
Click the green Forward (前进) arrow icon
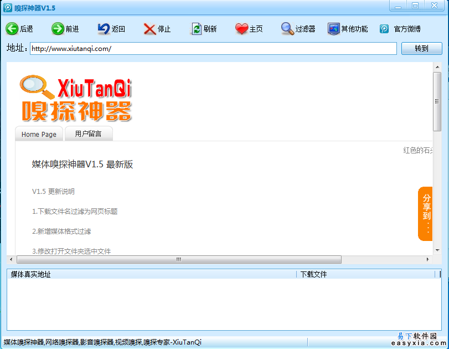click(58, 29)
